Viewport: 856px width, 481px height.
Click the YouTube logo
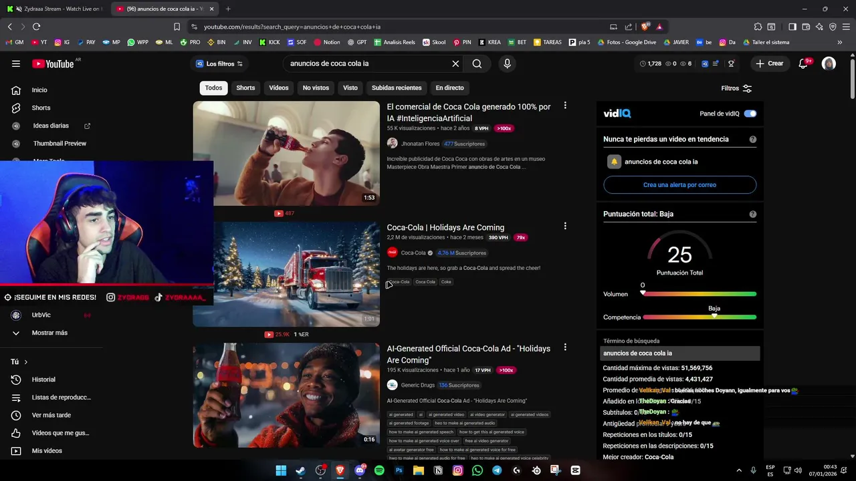click(52, 63)
